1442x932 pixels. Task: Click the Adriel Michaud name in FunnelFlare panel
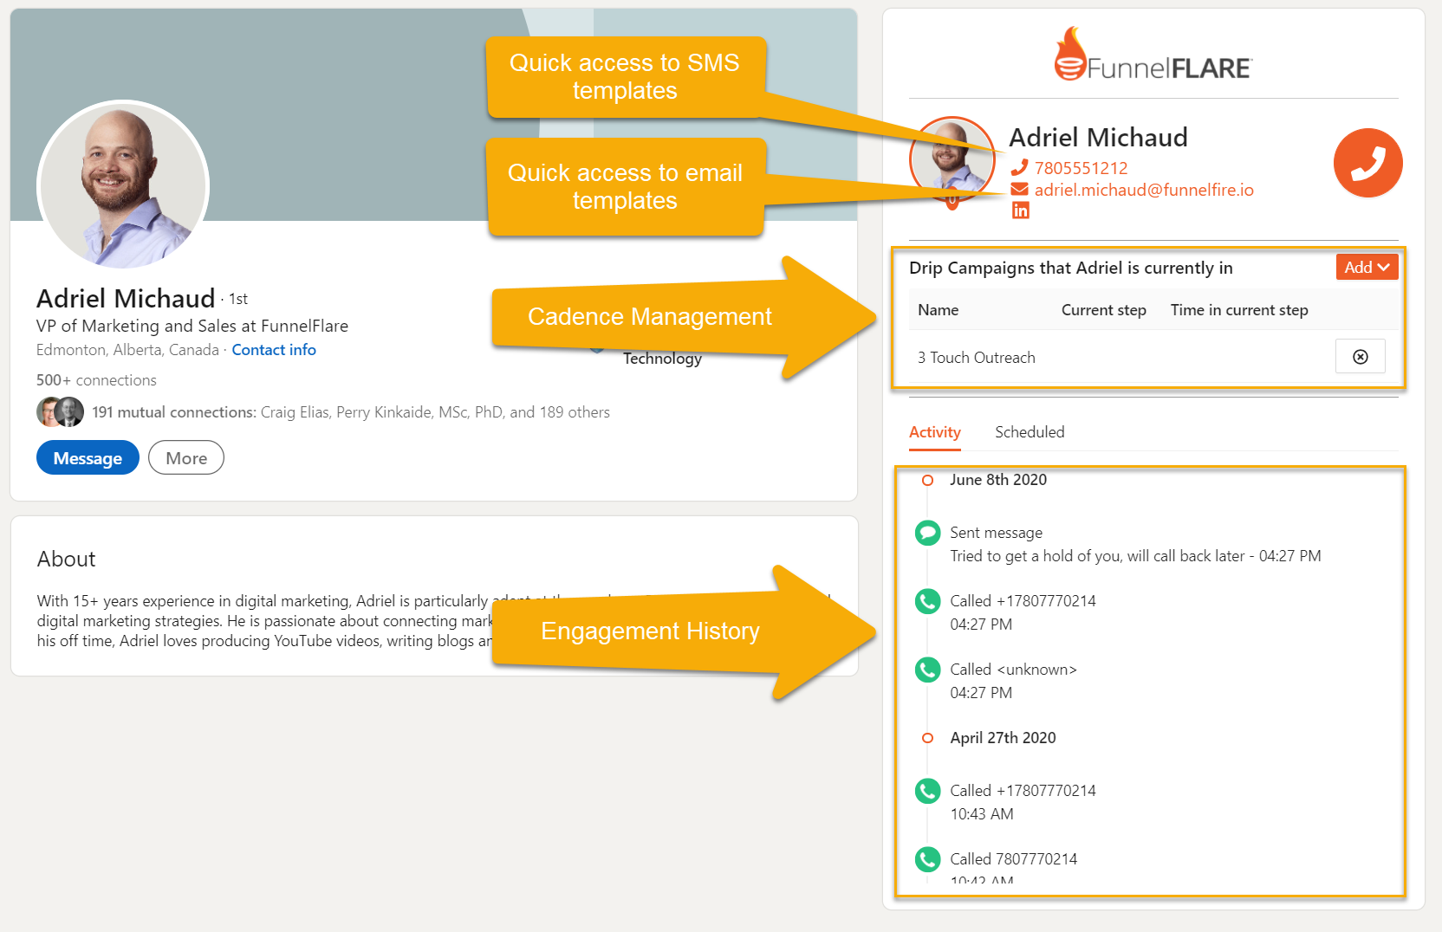(x=1098, y=138)
